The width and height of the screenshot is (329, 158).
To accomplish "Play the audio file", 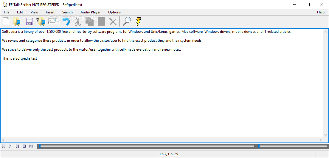I will click(x=10, y=146).
